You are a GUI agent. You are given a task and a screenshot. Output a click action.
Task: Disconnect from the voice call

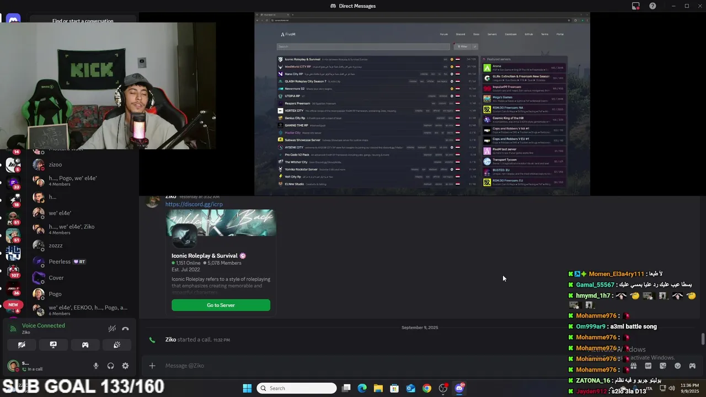[x=125, y=329]
